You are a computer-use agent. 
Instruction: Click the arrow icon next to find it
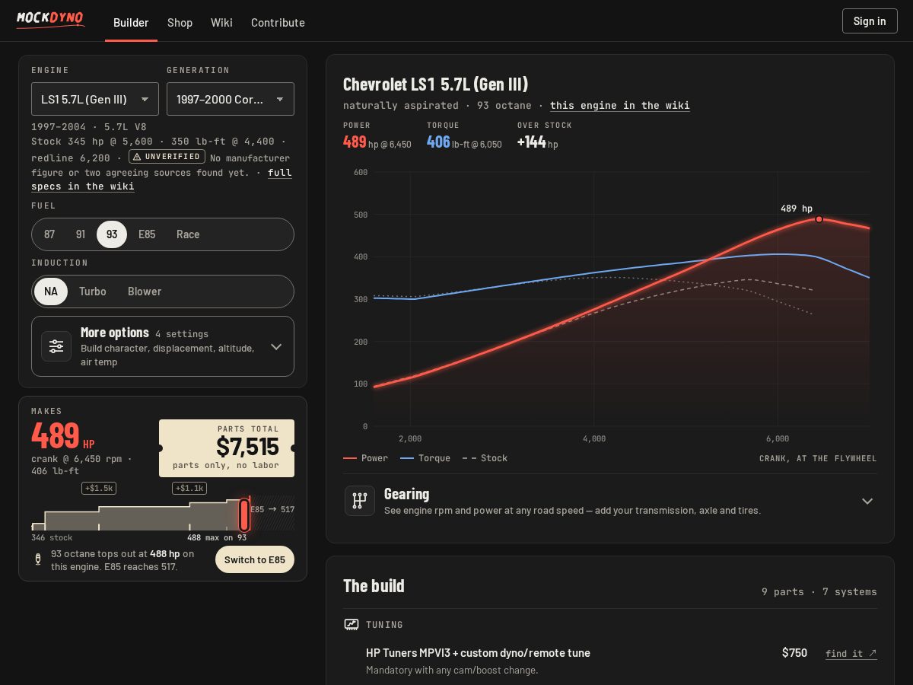[x=872, y=653]
